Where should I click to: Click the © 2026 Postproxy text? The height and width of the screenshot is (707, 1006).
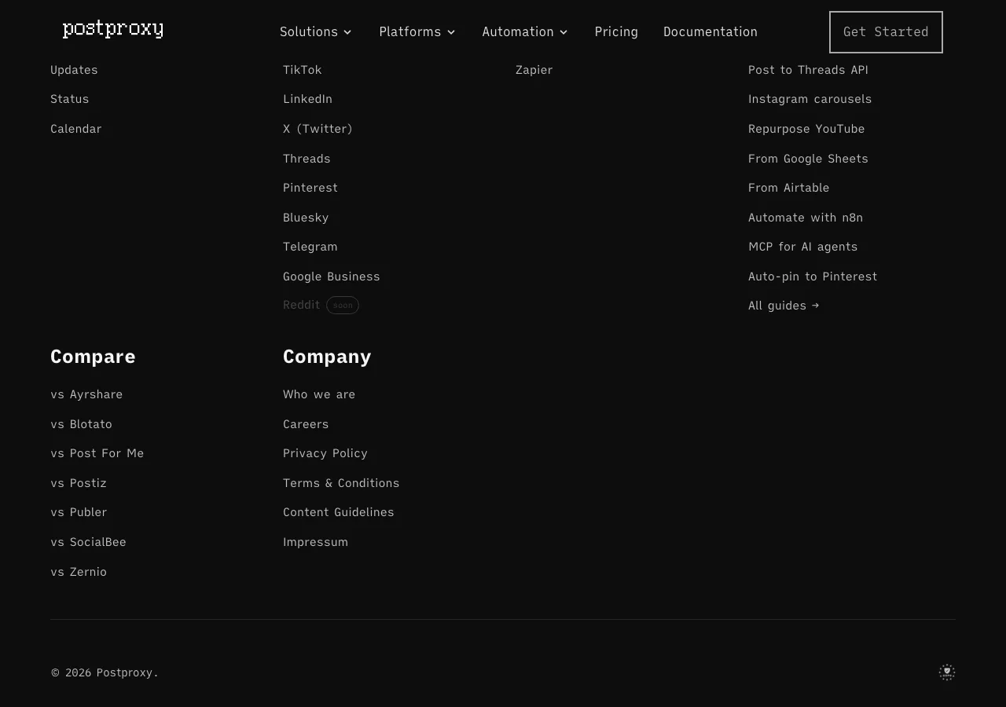[105, 672]
